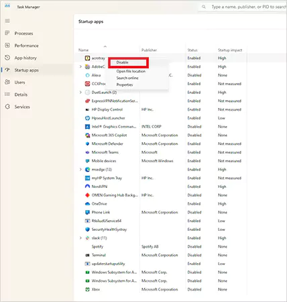This screenshot has height=302, width=287.
Task: Focus the name, publisher, or PID search box
Action: pos(243,7)
